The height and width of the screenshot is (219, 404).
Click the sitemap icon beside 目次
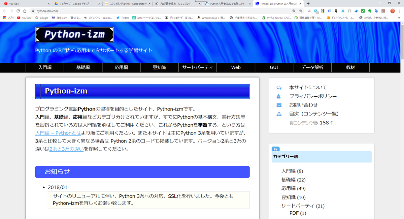tap(279, 114)
